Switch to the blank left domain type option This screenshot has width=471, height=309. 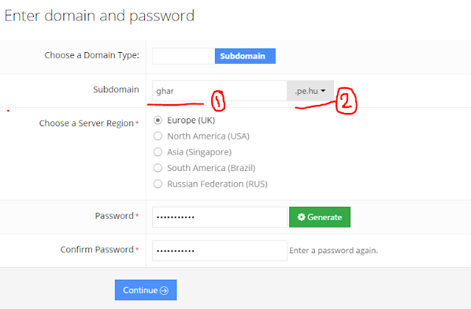[183, 56]
